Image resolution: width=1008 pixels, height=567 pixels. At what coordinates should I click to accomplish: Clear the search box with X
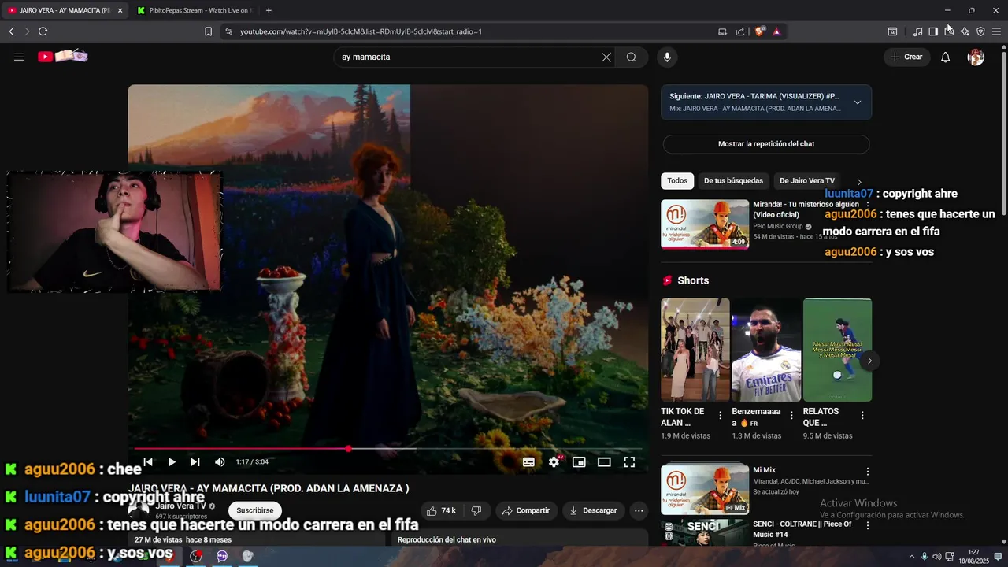(x=606, y=57)
